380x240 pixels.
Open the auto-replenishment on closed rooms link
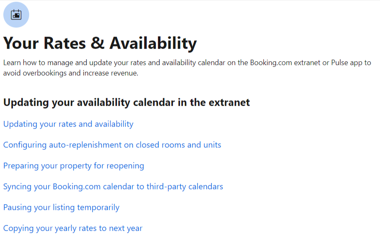pyautogui.click(x=112, y=145)
